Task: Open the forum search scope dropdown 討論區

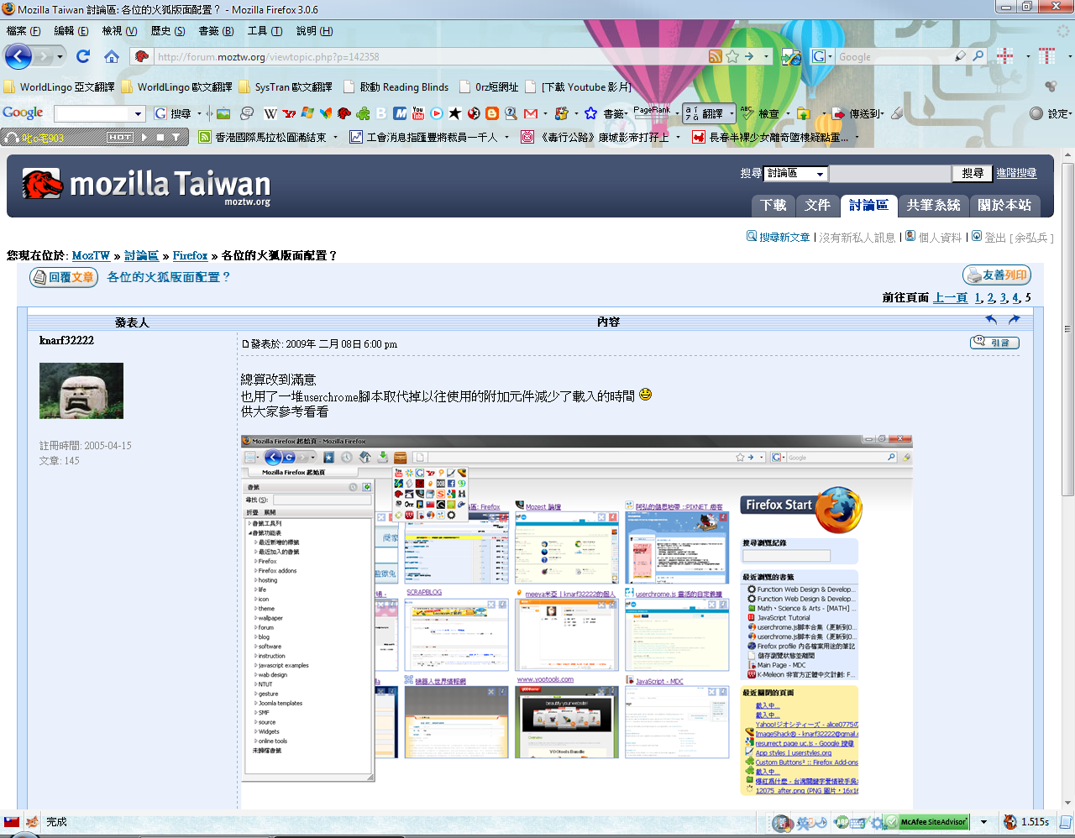Action: [x=795, y=173]
